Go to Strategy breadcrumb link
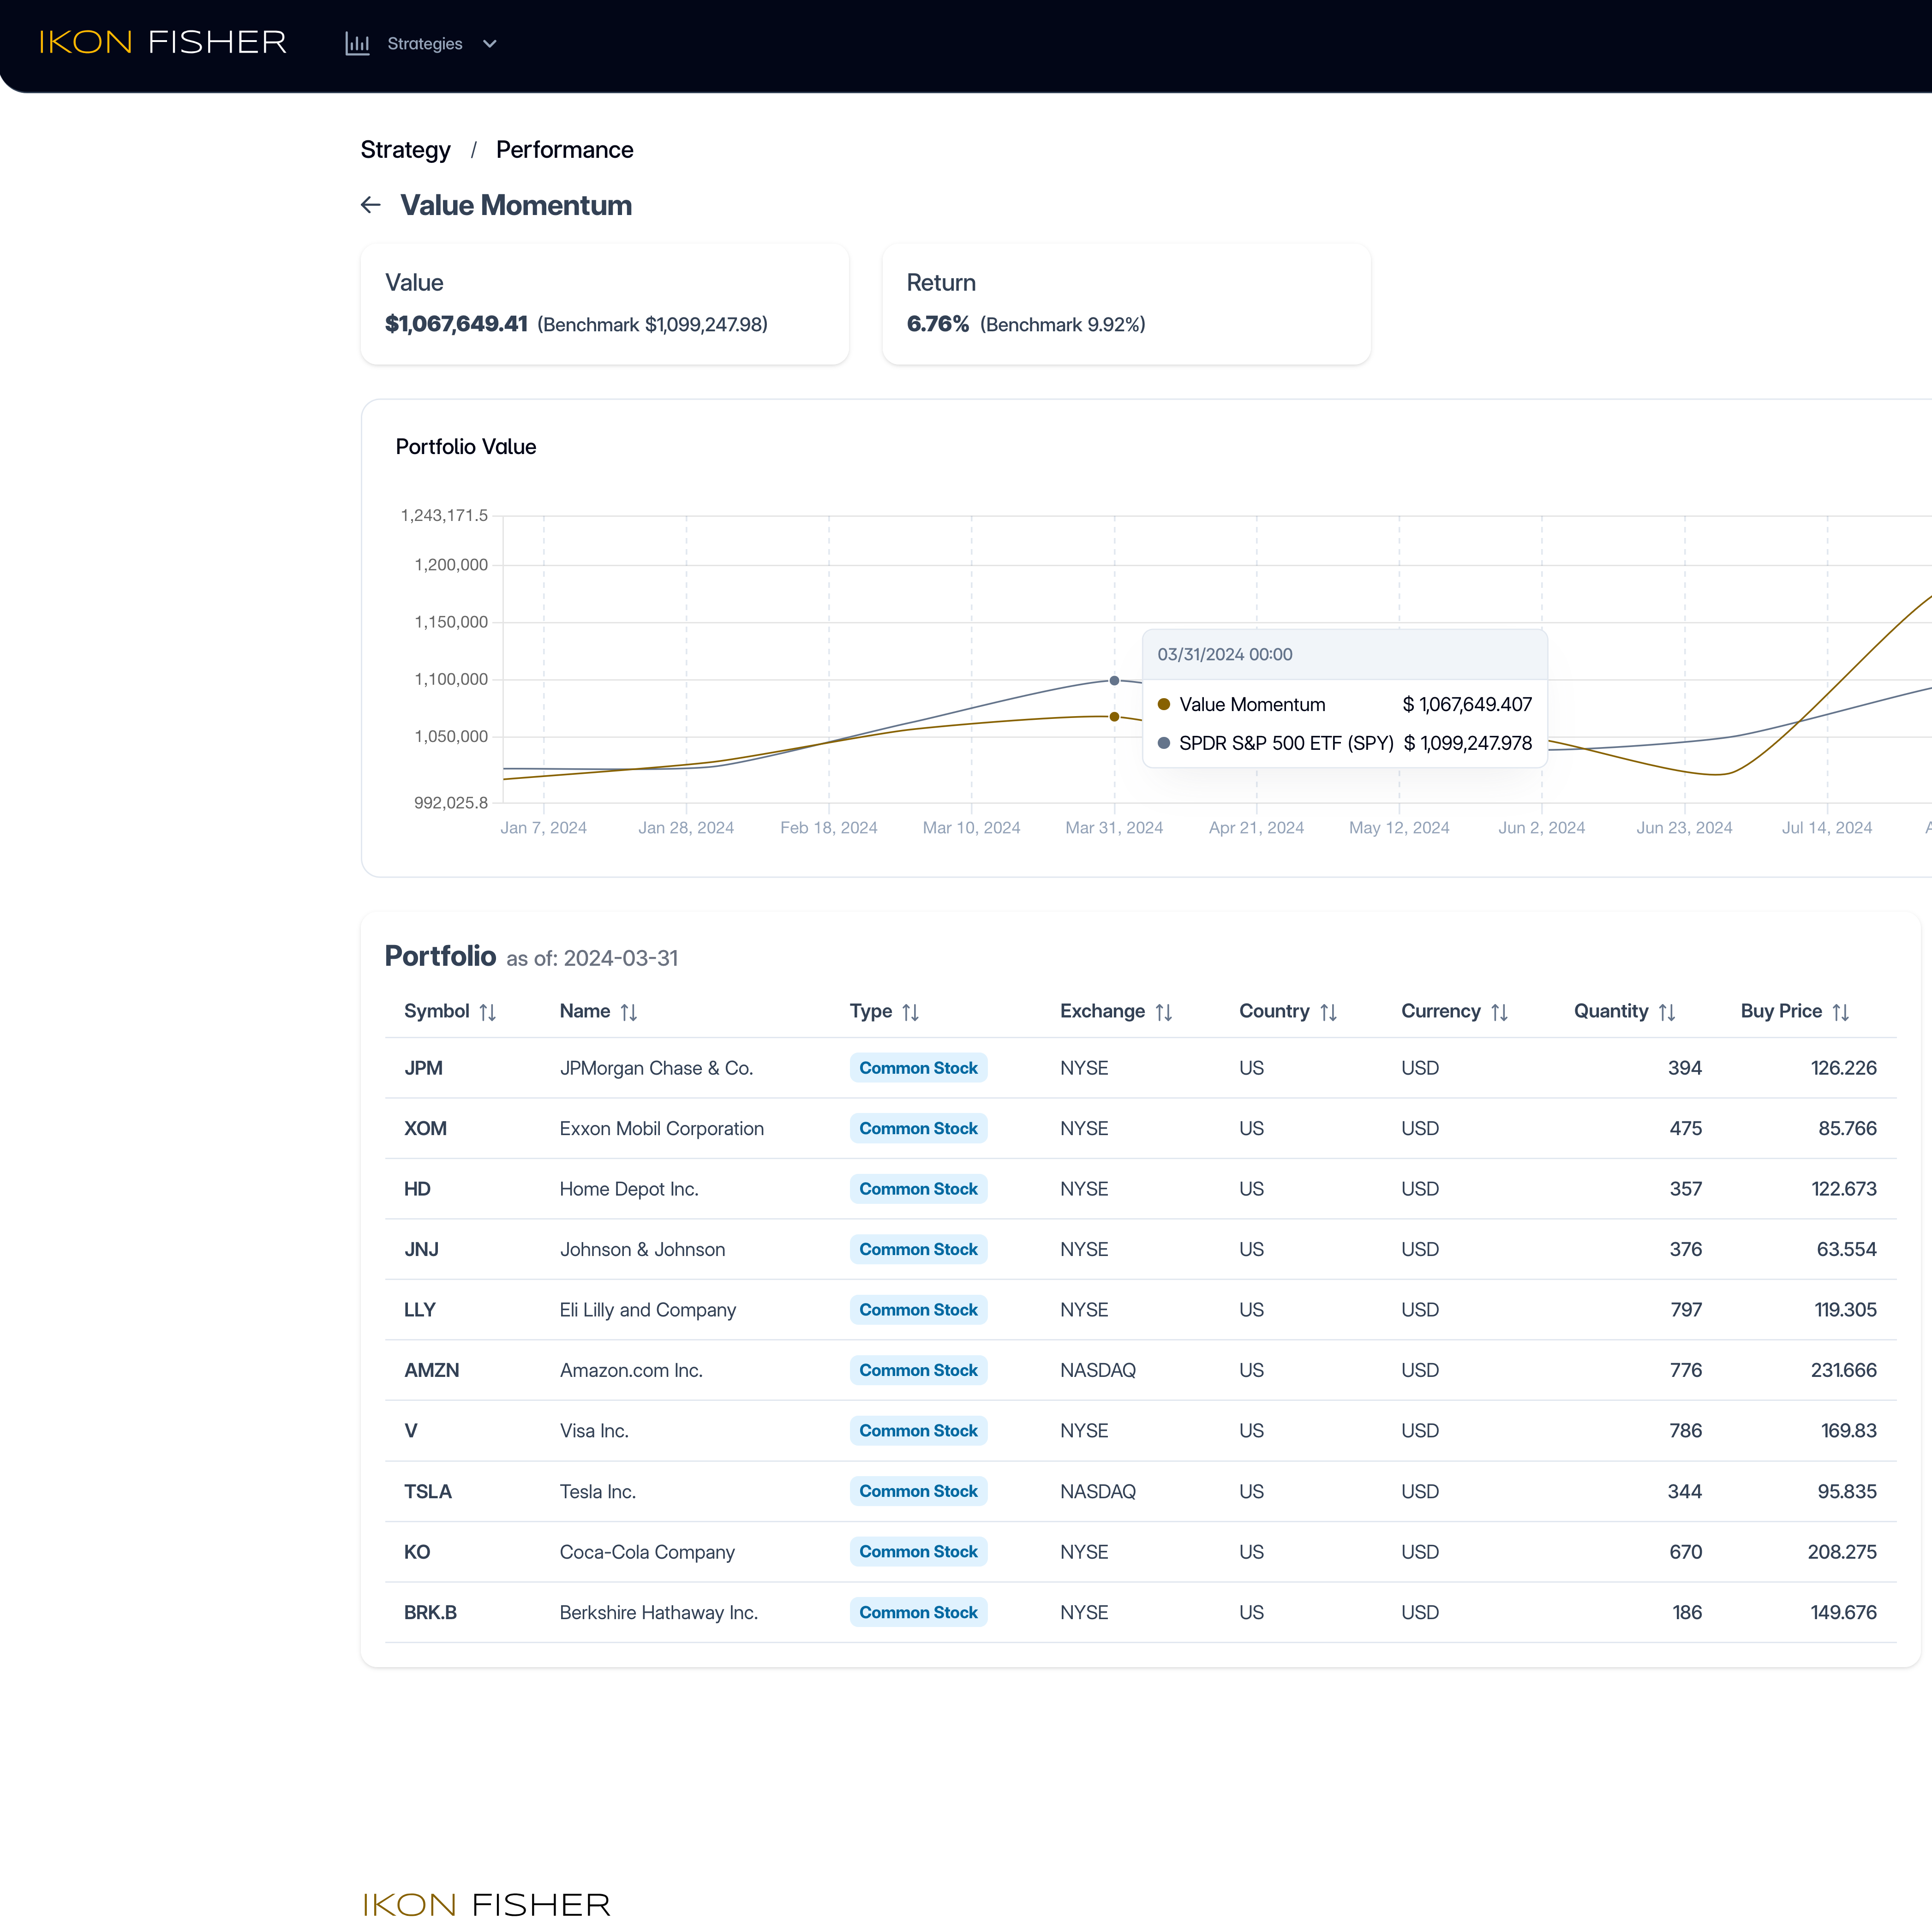1932x1932 pixels. (x=405, y=150)
